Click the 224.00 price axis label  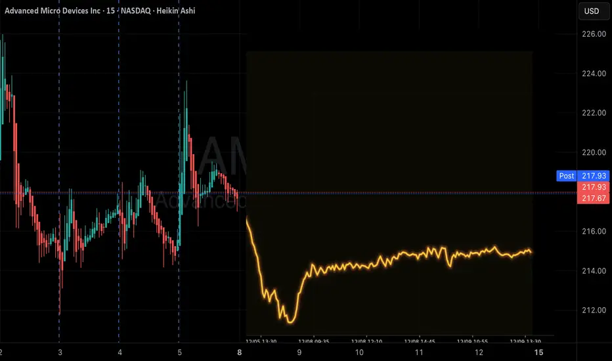tap(594, 74)
